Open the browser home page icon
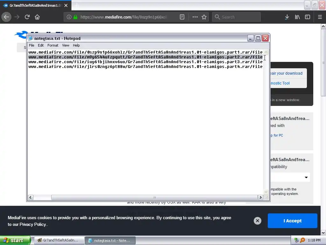 pyautogui.click(x=37, y=17)
